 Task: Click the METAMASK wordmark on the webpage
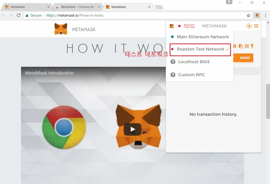[84, 29]
